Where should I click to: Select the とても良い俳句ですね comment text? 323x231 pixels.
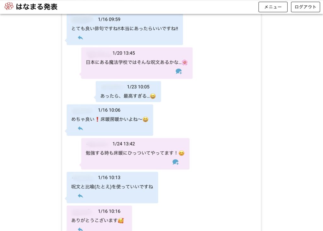(125, 28)
